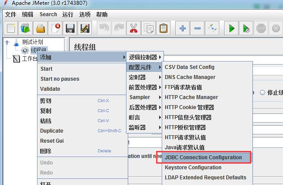The image size is (283, 185).
Task: Open the 编辑 menu
Action: click(27, 14)
